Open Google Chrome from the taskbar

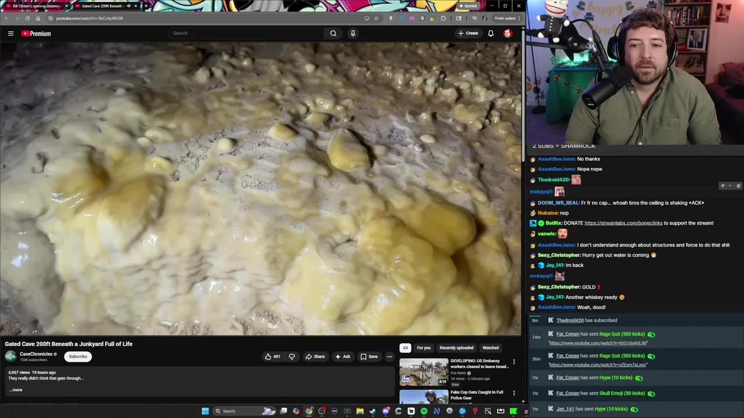coord(309,411)
